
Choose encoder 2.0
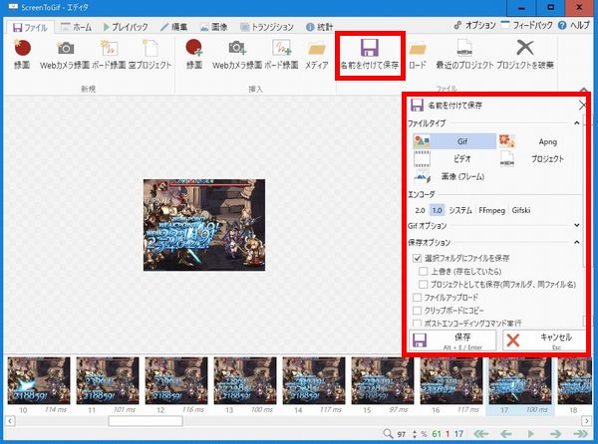coord(420,210)
